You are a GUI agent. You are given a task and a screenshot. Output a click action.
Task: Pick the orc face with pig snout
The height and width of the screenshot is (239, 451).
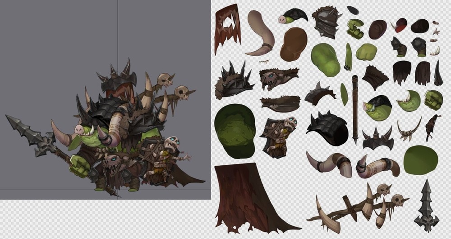(377, 108)
